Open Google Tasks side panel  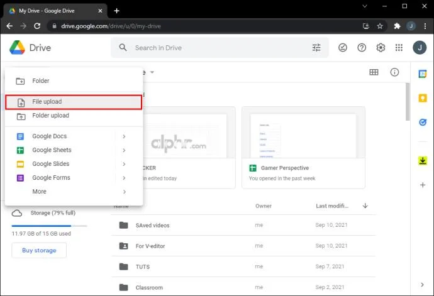(x=423, y=122)
